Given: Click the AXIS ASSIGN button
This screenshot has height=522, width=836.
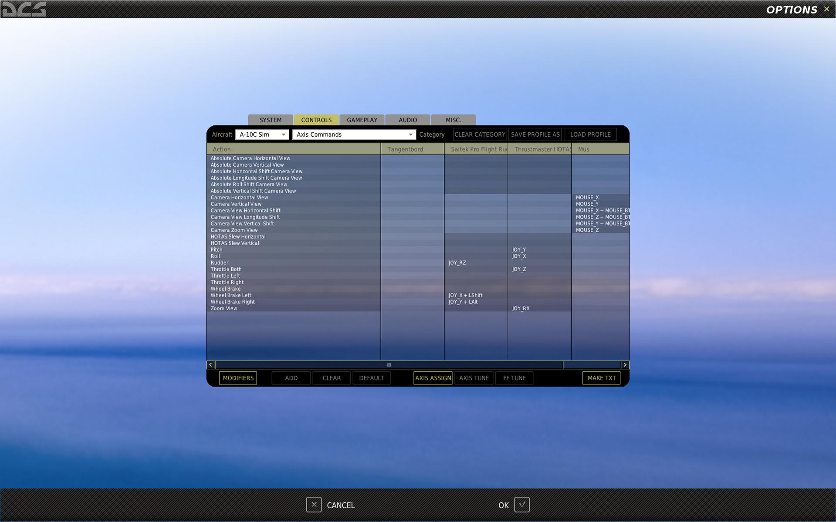Looking at the screenshot, I should [x=433, y=378].
